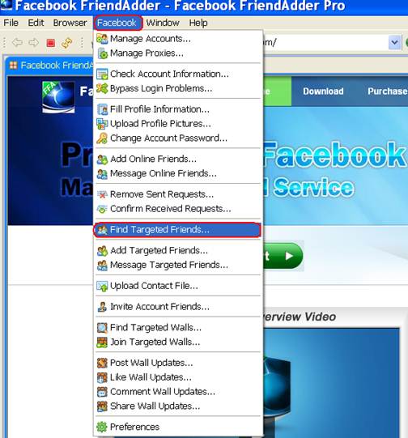Click the Share Wall Updates icon
Image resolution: width=408 pixels, height=438 pixels.
(x=102, y=406)
